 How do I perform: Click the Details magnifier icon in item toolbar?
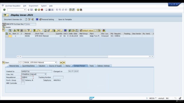point(10,31)
